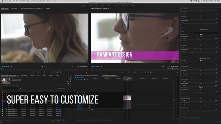Open Program monitor button editor plus
This screenshot has width=221, height=124.
coord(177,72)
